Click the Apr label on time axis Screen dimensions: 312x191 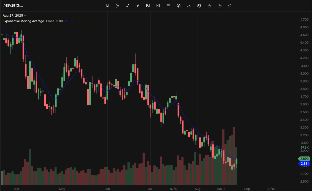[x=17, y=189]
